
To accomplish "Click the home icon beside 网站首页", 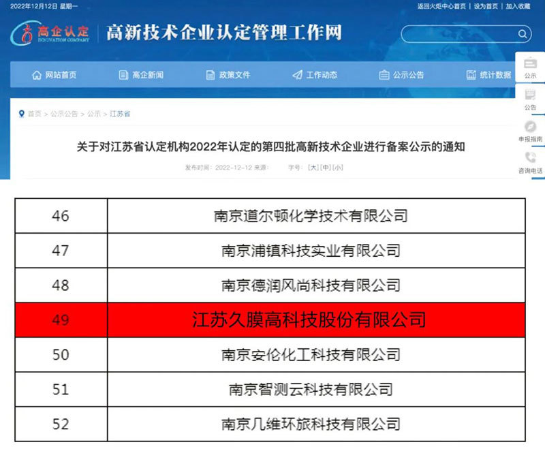I will 37,75.
